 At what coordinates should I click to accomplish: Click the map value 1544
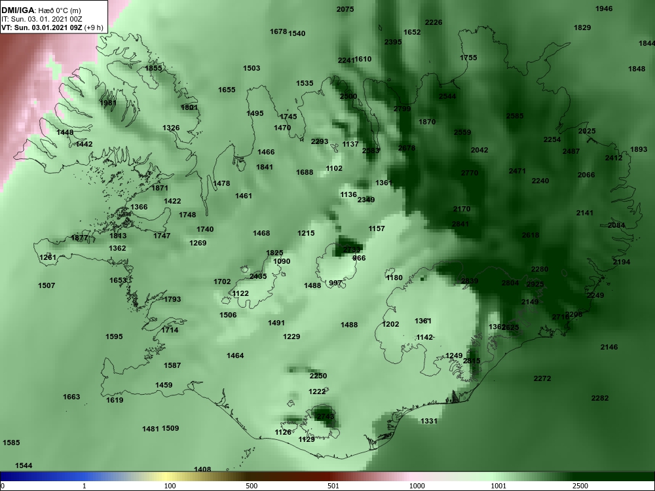[x=24, y=465]
